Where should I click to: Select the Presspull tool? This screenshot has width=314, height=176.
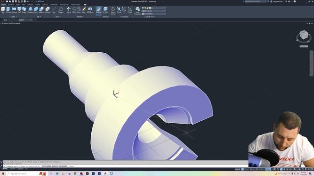[x=30, y=10]
